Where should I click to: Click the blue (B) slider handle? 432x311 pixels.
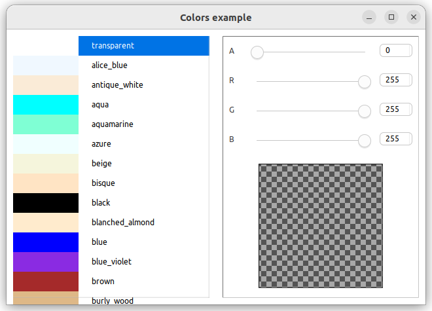click(x=365, y=141)
